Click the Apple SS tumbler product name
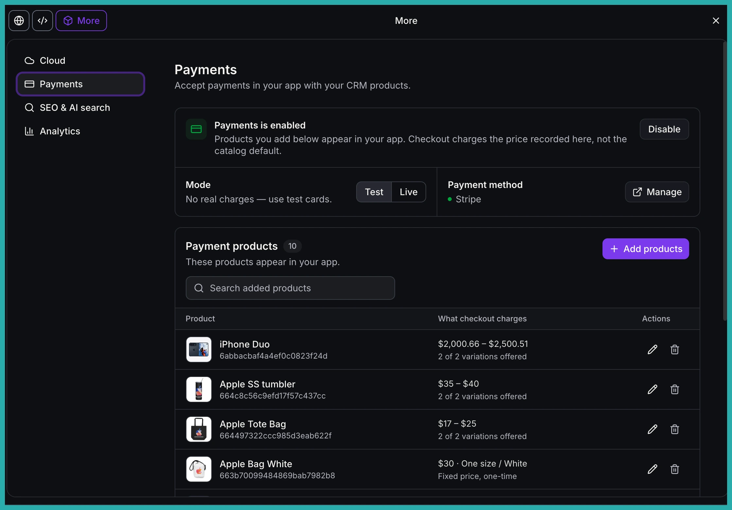This screenshot has width=732, height=510. pyautogui.click(x=257, y=384)
